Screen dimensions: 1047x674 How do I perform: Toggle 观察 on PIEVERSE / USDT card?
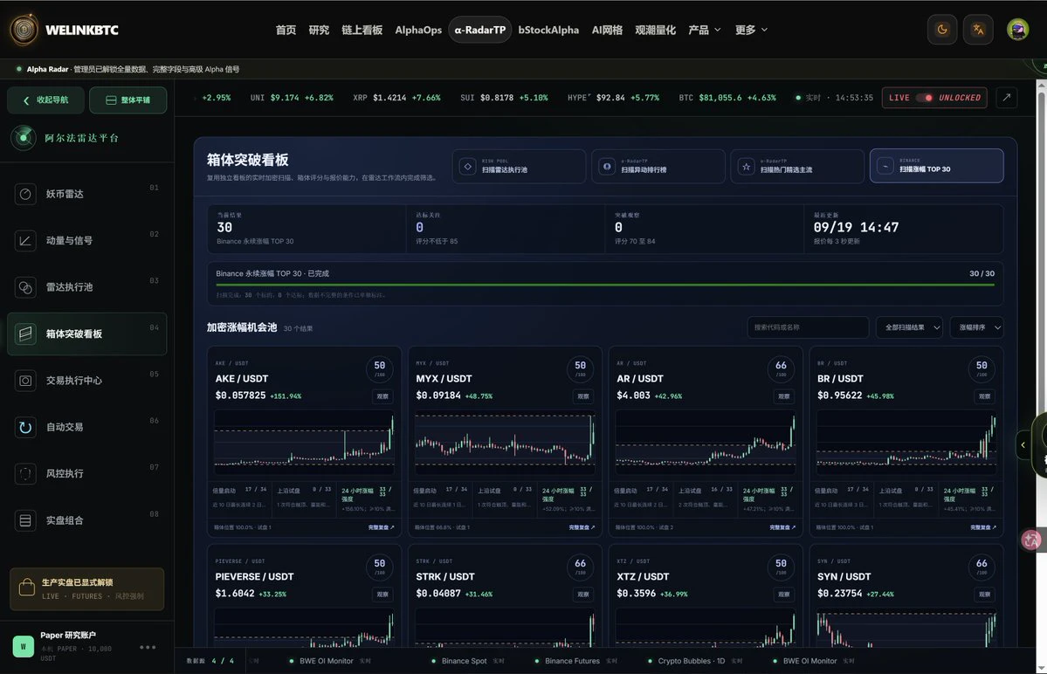click(x=382, y=594)
